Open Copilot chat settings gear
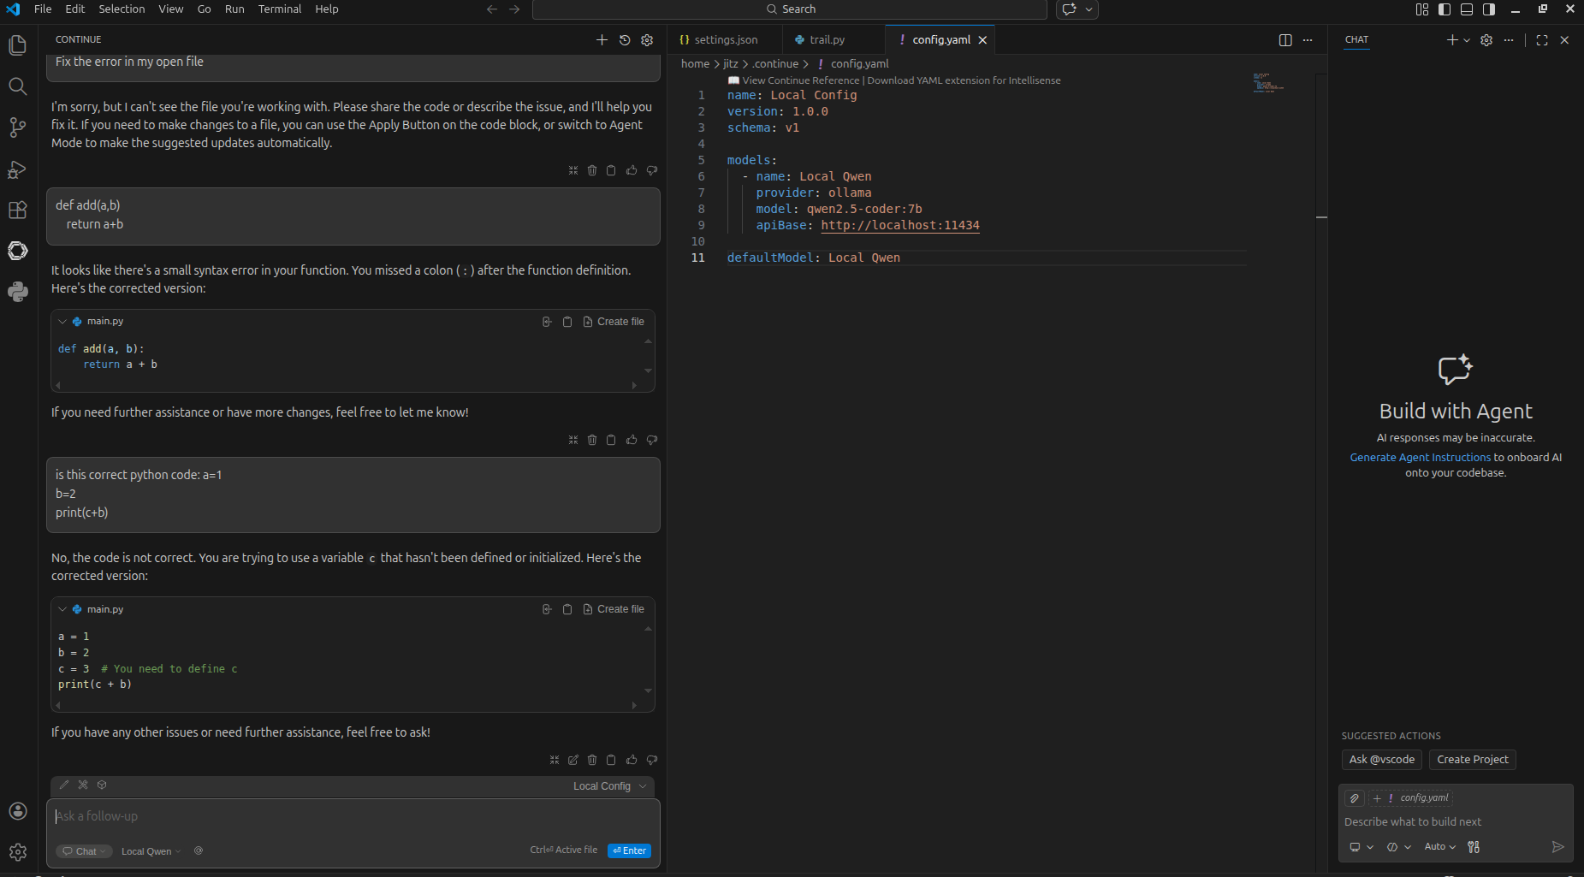This screenshot has height=877, width=1584. coord(1486,40)
